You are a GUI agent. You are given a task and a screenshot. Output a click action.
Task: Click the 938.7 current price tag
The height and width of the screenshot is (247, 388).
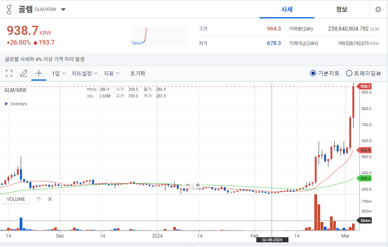pos(365,86)
